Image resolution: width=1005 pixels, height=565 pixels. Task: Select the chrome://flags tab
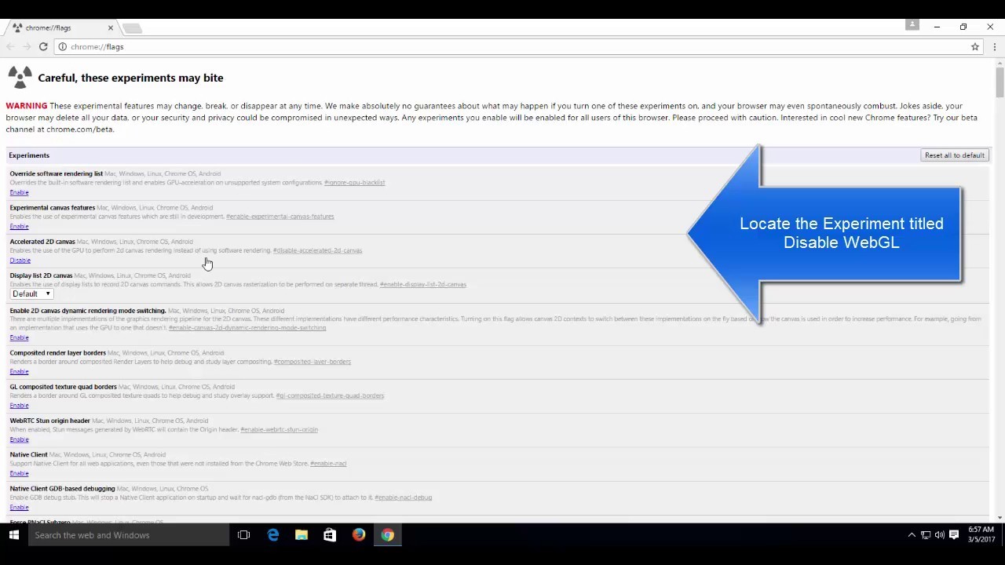pos(63,27)
